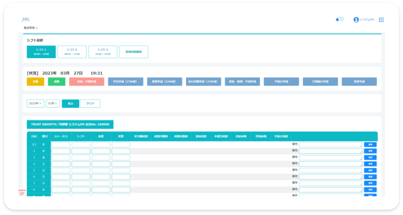Select シフト3 shift option
The width and height of the screenshot is (403, 215).
tap(102, 52)
